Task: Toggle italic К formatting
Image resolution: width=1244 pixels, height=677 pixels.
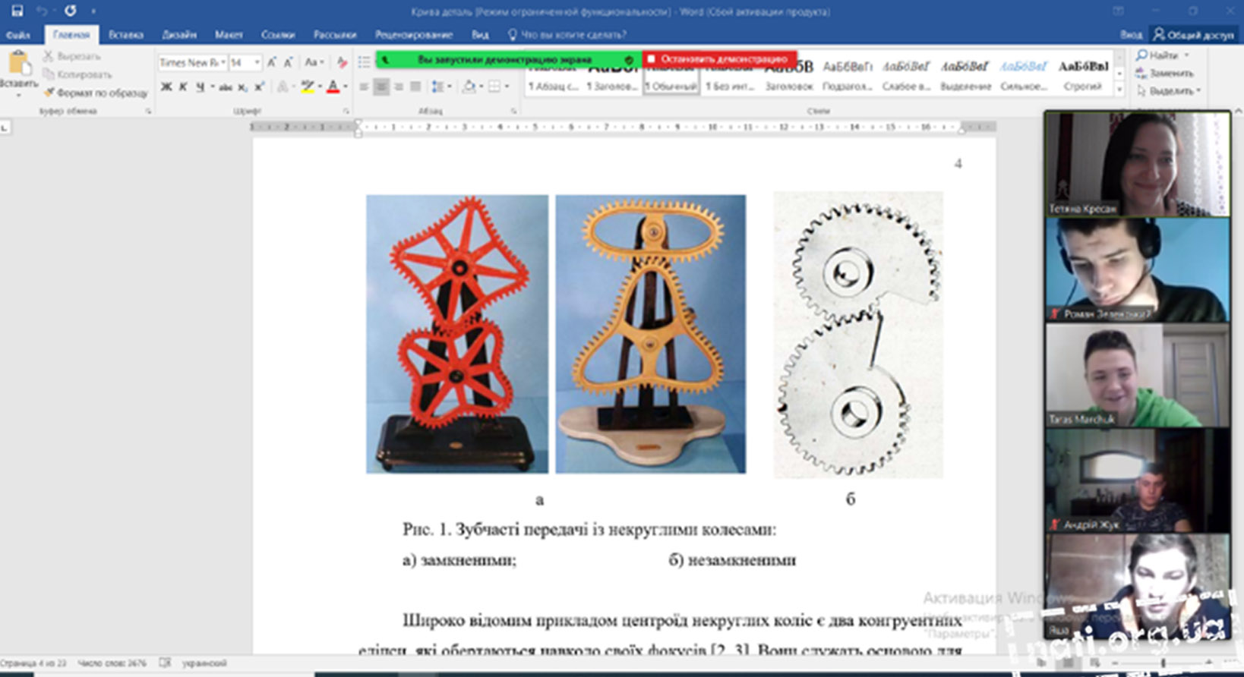Action: (x=183, y=87)
